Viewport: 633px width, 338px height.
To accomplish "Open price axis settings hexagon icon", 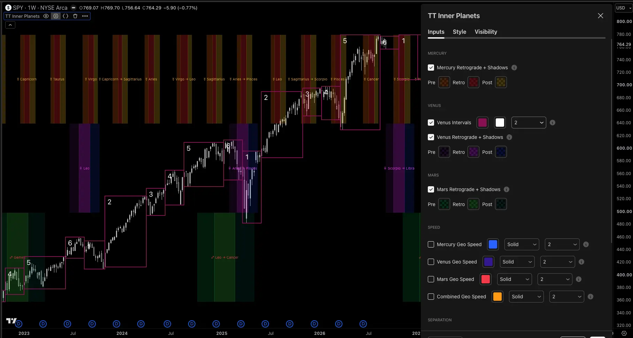I will 624,333.
